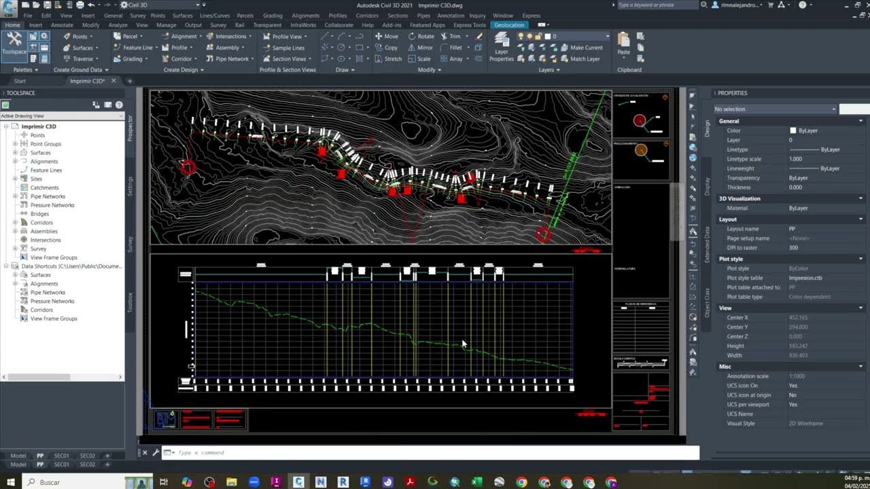870x489 pixels.
Task: Toggle the layer freeze sun icon
Action: pos(529,36)
